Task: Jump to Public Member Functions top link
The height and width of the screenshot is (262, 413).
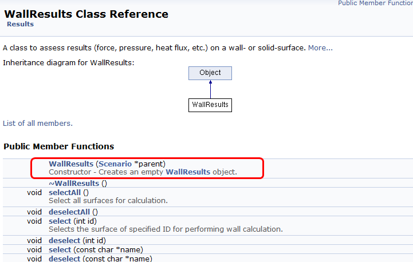Action: [375, 3]
